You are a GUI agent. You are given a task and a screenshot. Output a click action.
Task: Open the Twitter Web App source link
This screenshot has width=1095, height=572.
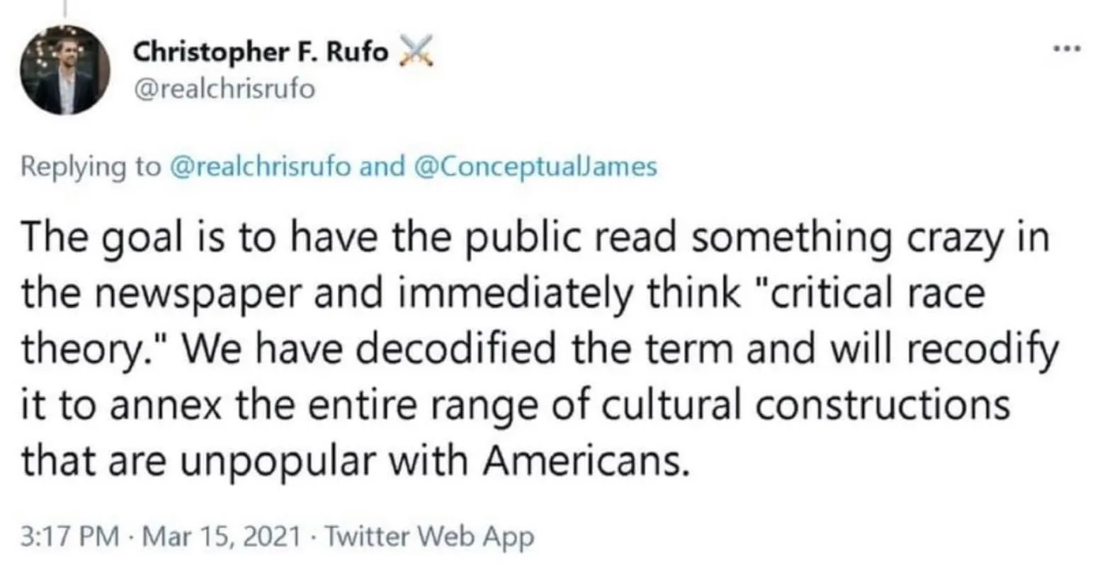point(428,537)
